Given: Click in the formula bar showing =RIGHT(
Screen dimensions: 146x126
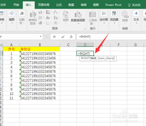Looking at the screenshot, I should (111, 37).
